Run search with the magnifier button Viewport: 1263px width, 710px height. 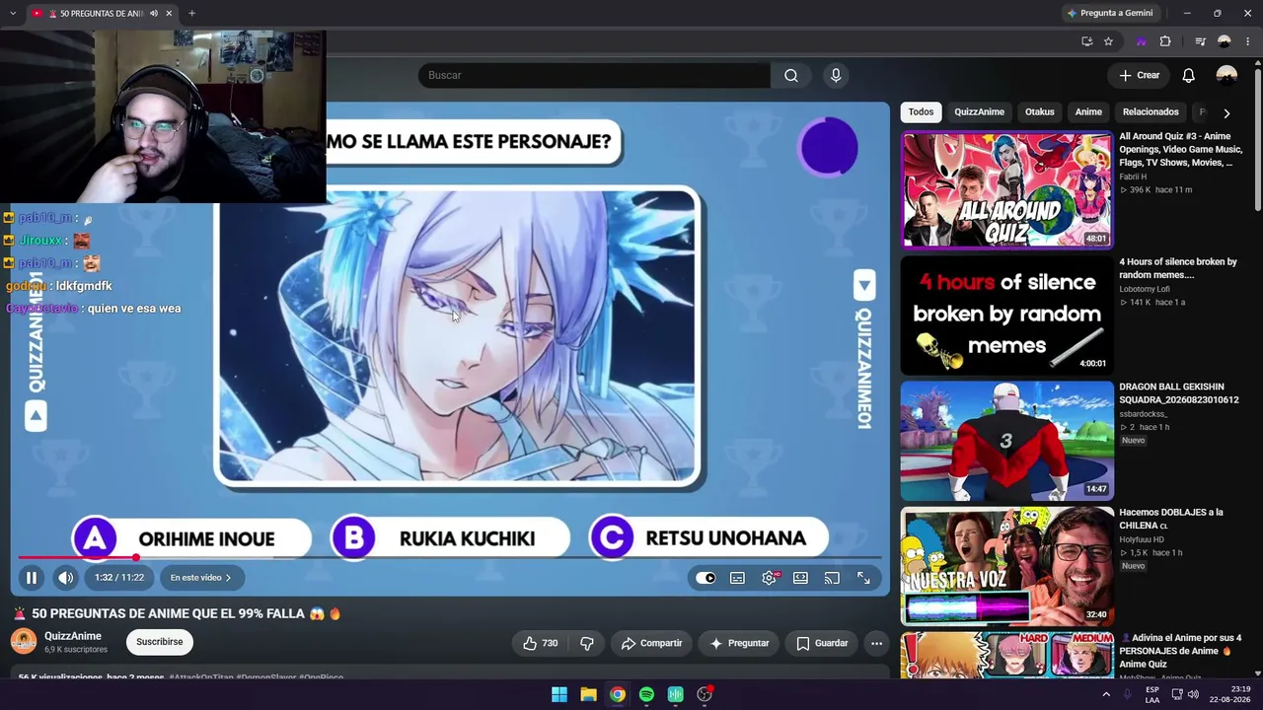pyautogui.click(x=791, y=75)
